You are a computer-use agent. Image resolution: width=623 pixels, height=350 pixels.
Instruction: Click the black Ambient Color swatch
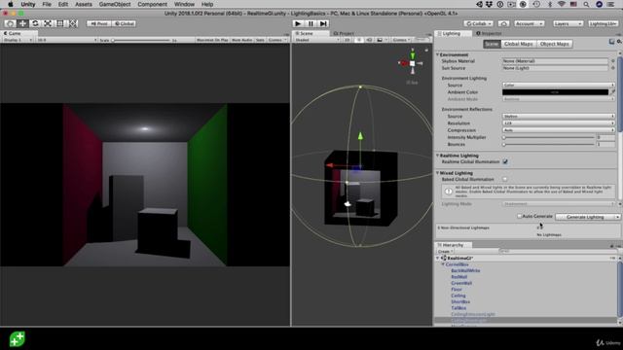(x=555, y=92)
